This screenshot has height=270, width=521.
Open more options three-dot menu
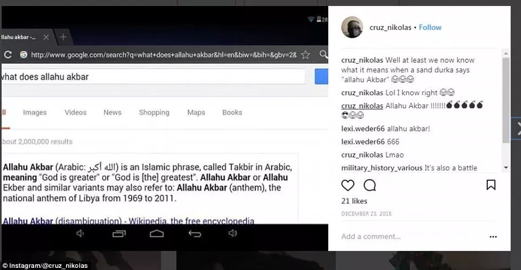[x=493, y=237]
